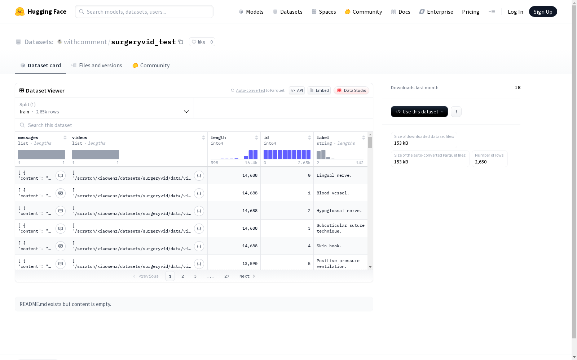Image resolution: width=577 pixels, height=360 pixels.
Task: Open message viewer icon for Positive pressure row
Action: click(61, 264)
